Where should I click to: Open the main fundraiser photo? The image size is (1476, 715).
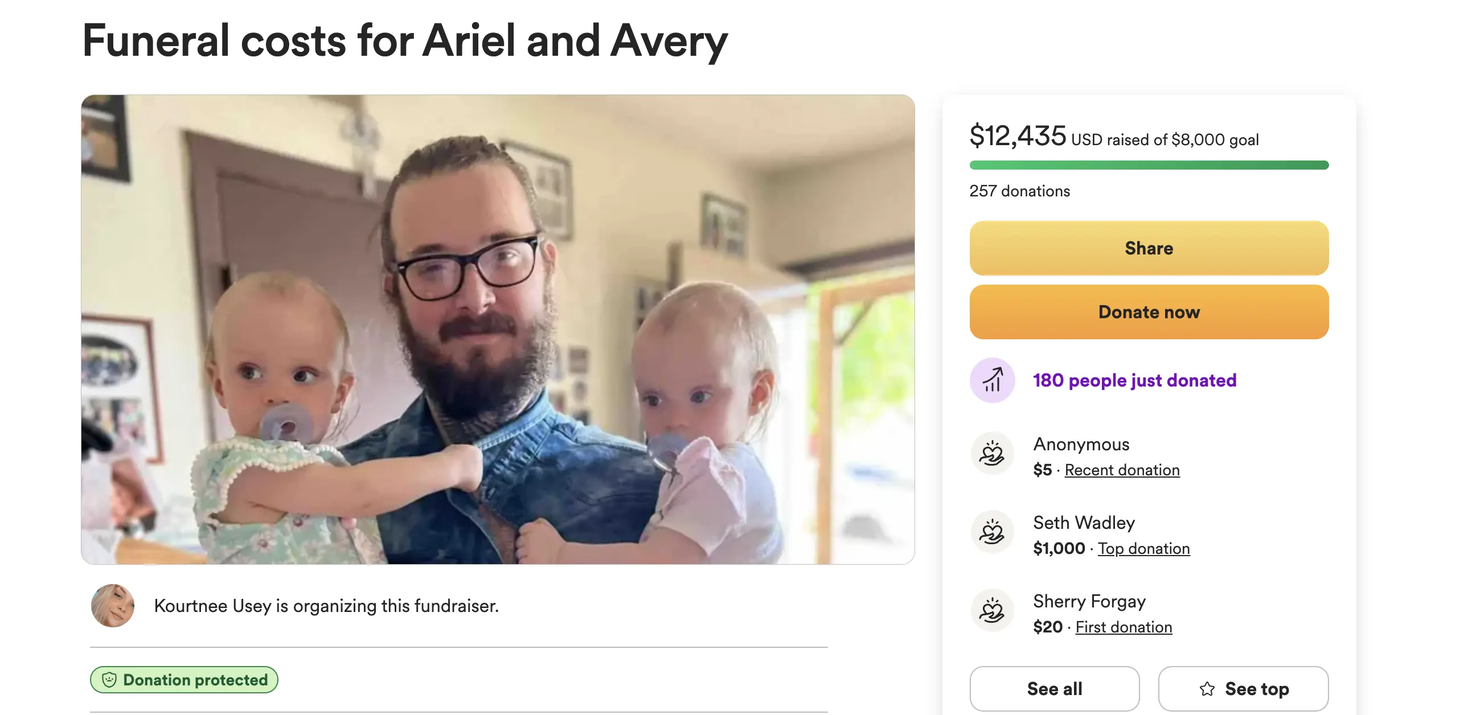click(497, 330)
